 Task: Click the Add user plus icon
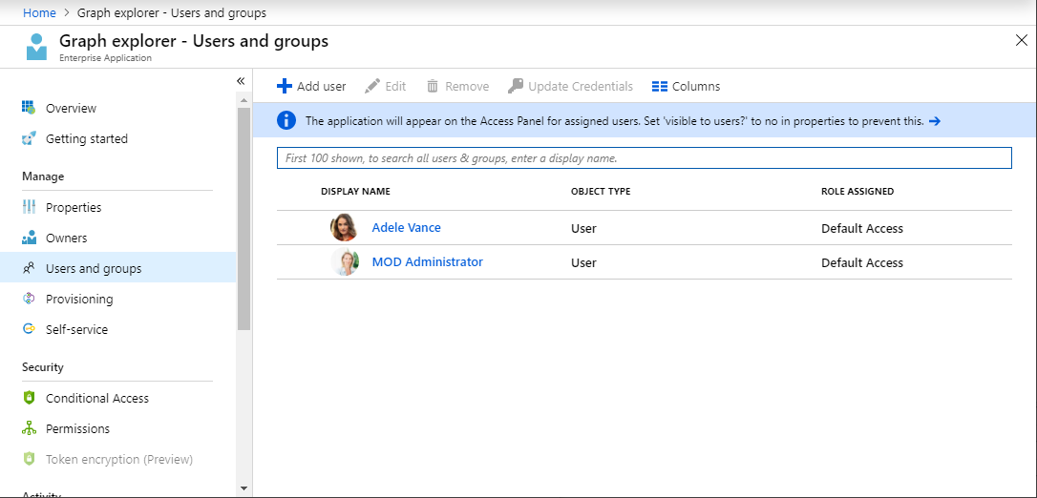click(x=284, y=86)
